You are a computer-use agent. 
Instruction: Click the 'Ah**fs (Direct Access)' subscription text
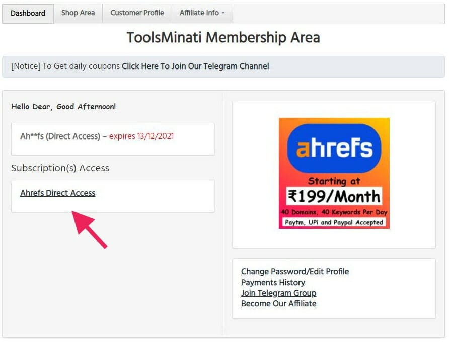pyautogui.click(x=60, y=136)
